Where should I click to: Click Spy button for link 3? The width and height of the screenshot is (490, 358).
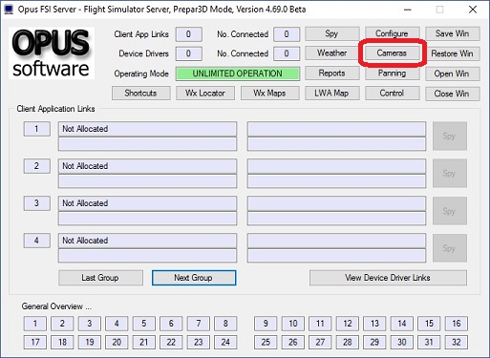click(450, 211)
